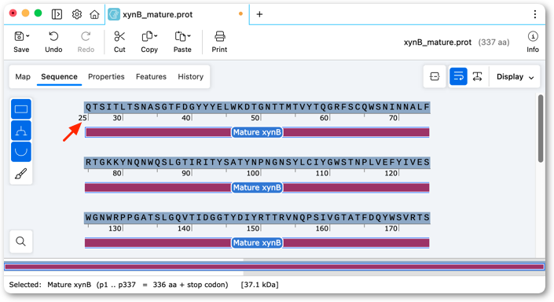554x302 pixels.
Task: Expand the Paste options dropdown
Action: [x=189, y=36]
